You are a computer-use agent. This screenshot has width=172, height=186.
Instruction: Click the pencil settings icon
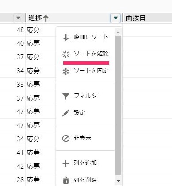click(x=66, y=113)
